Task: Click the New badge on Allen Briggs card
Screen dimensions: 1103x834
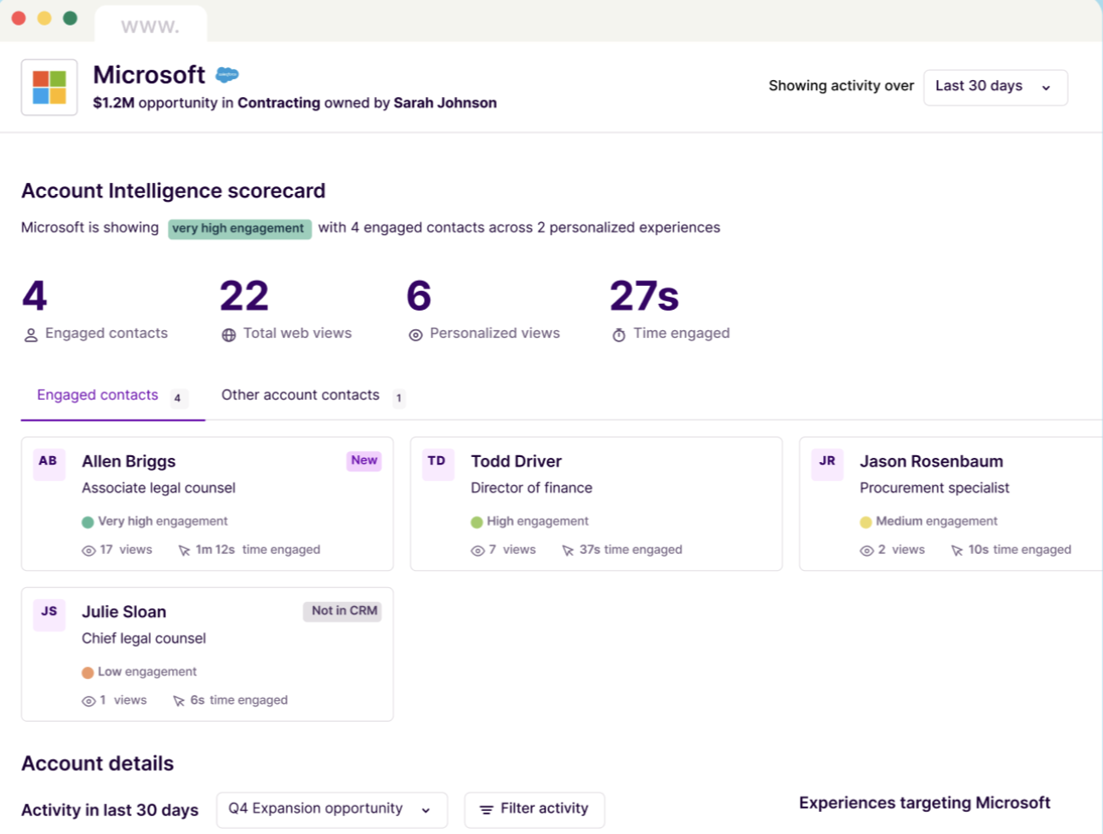Action: point(364,460)
